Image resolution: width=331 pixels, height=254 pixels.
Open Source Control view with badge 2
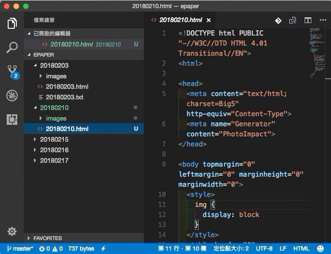(13, 72)
